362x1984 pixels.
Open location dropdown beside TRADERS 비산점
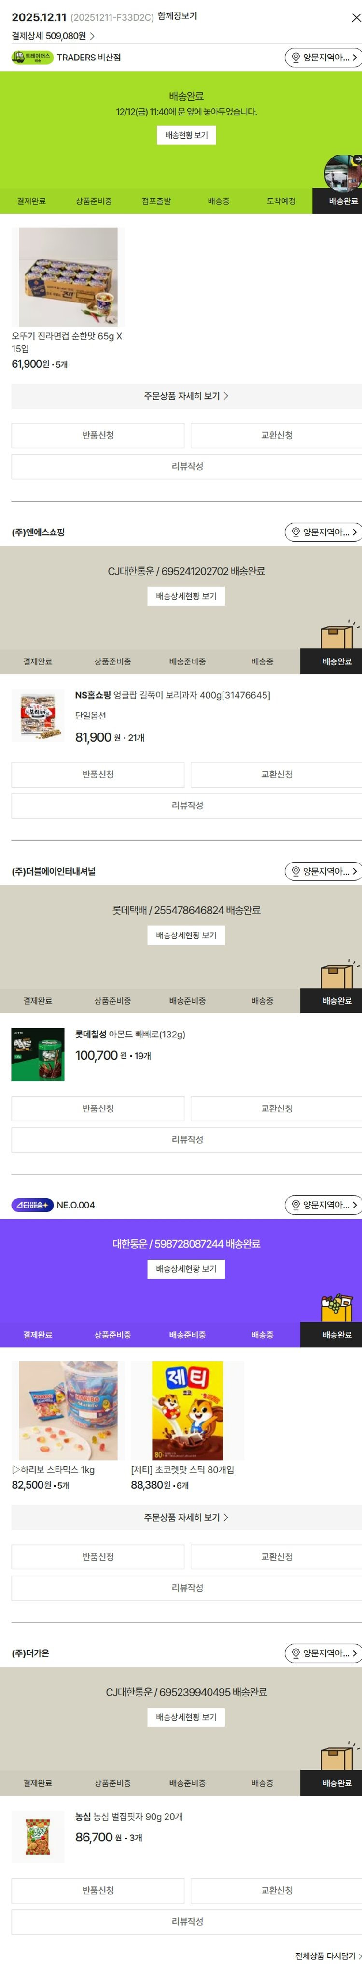coord(323,58)
